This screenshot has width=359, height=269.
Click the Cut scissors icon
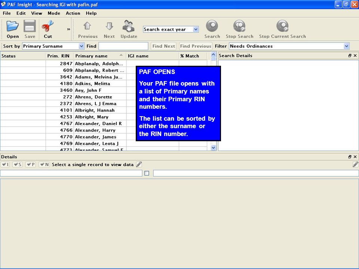(47, 26)
